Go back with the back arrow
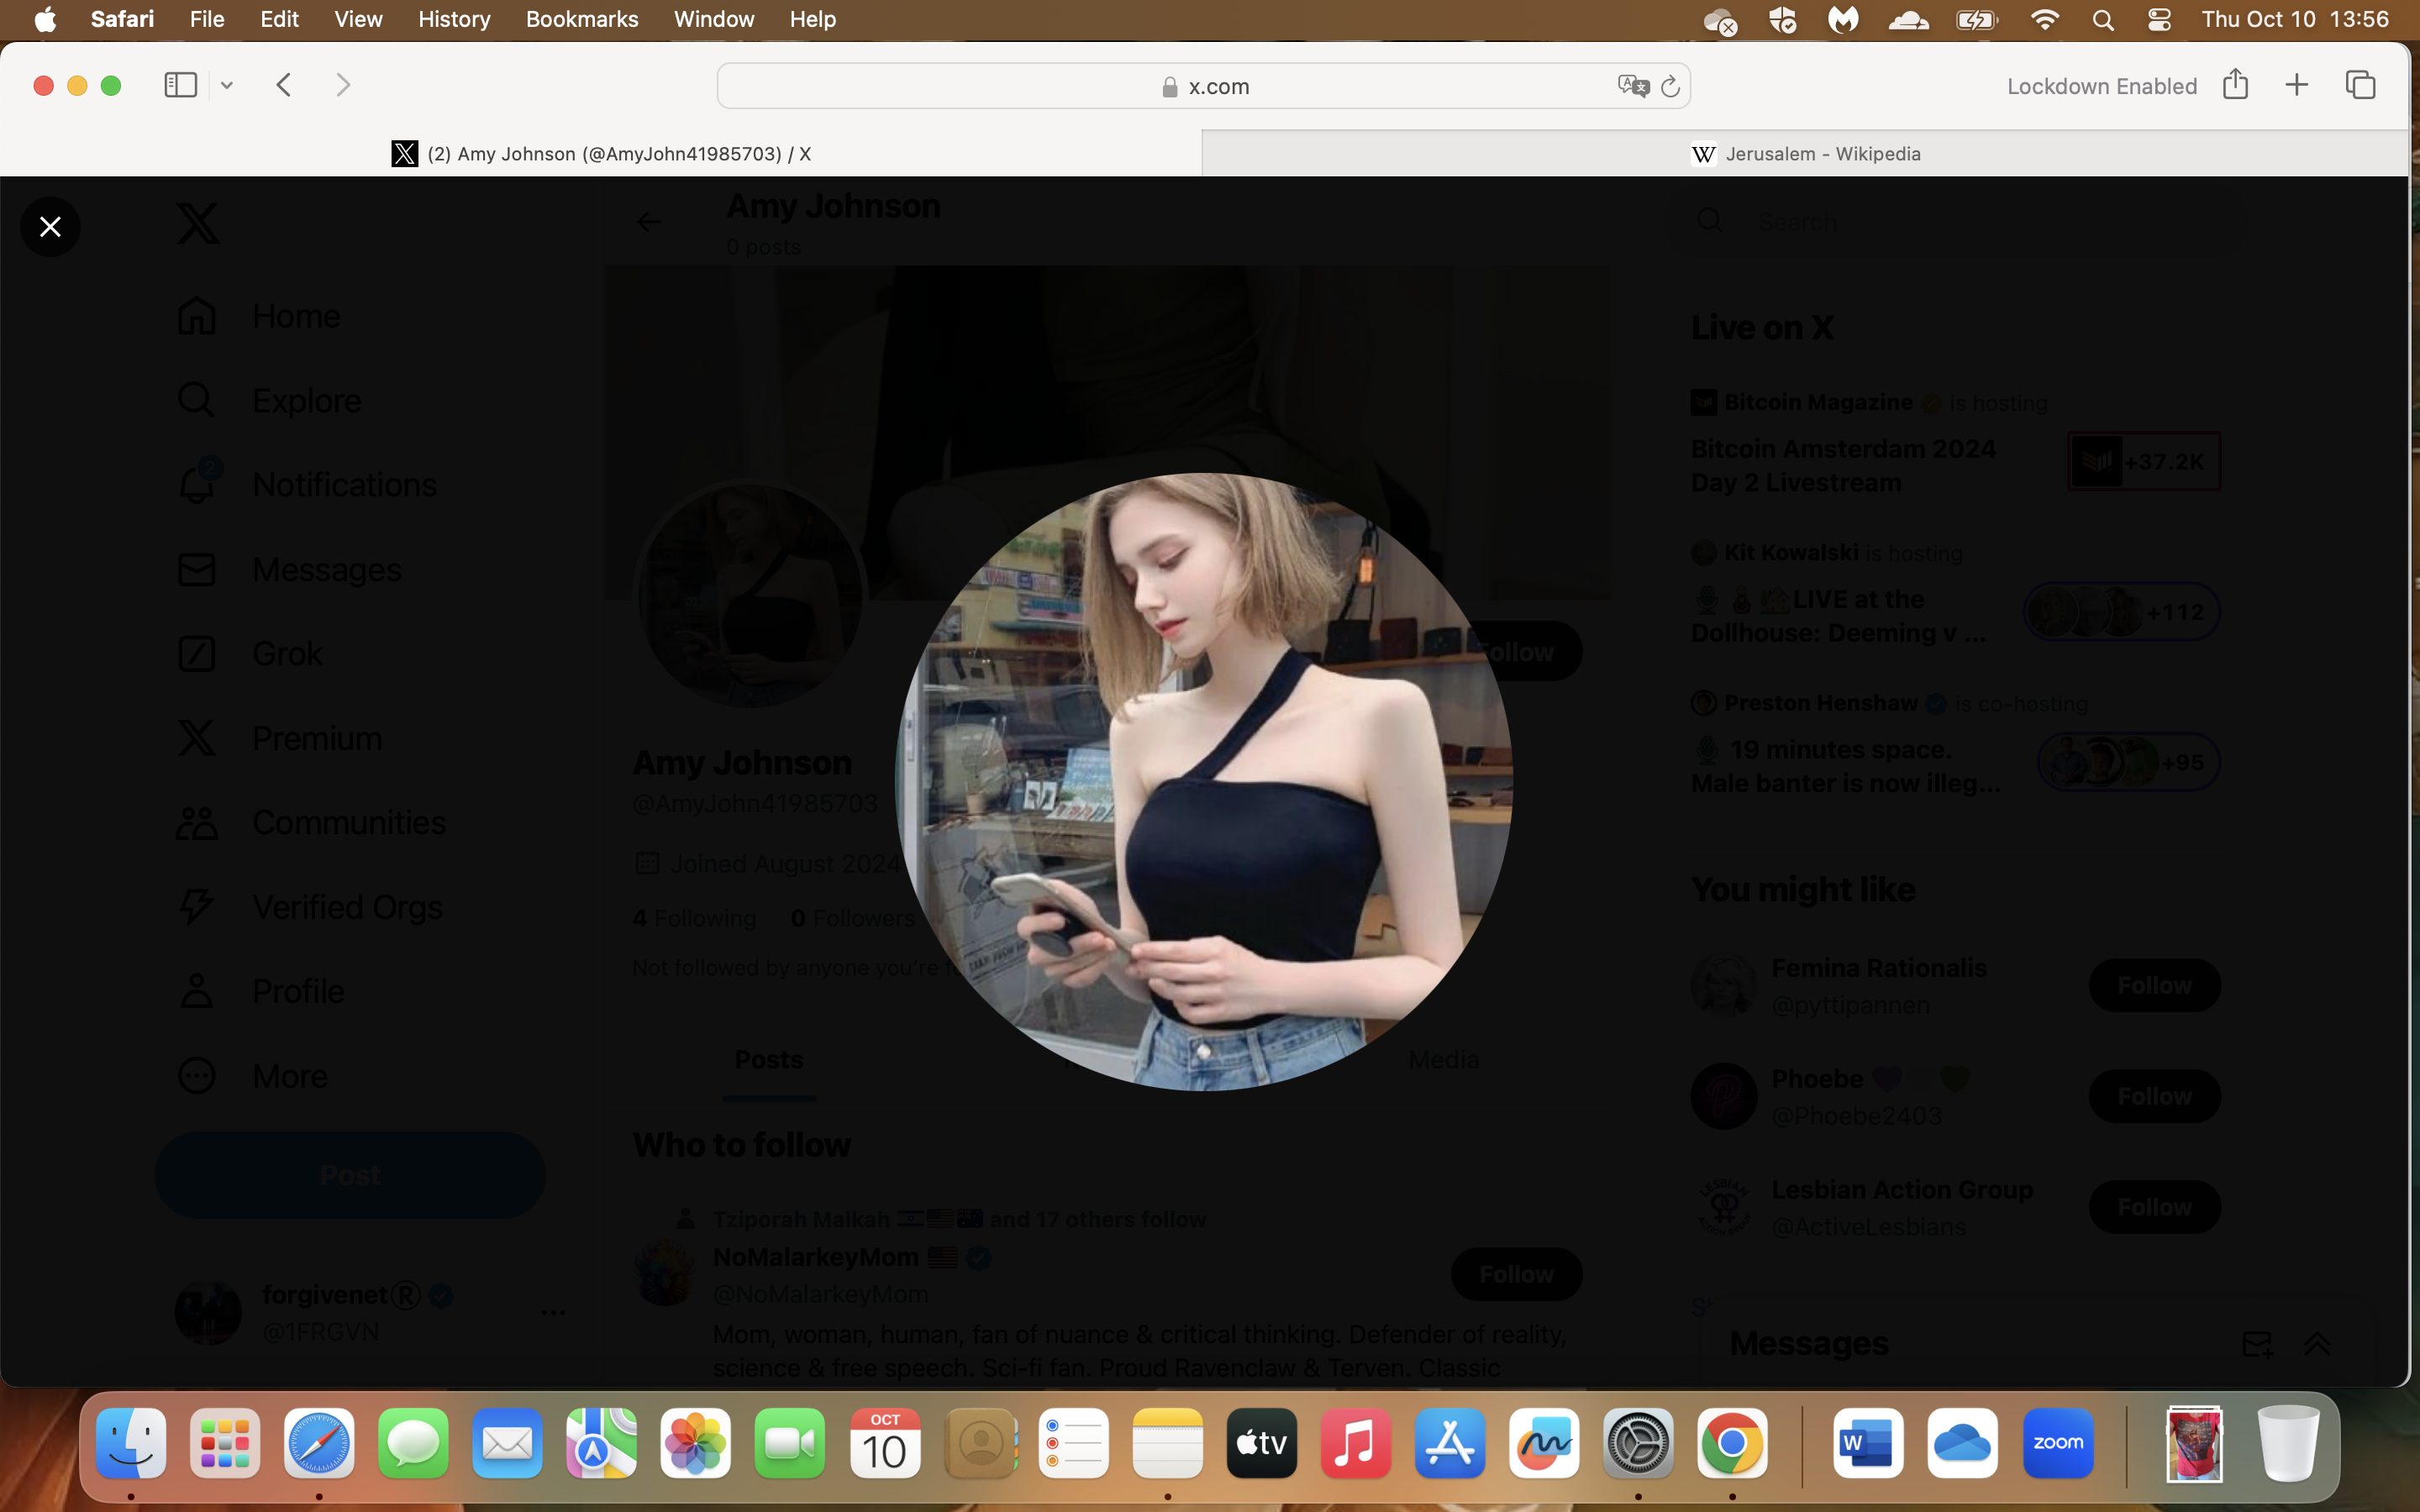Viewport: 2420px width, 1512px height. (x=284, y=85)
